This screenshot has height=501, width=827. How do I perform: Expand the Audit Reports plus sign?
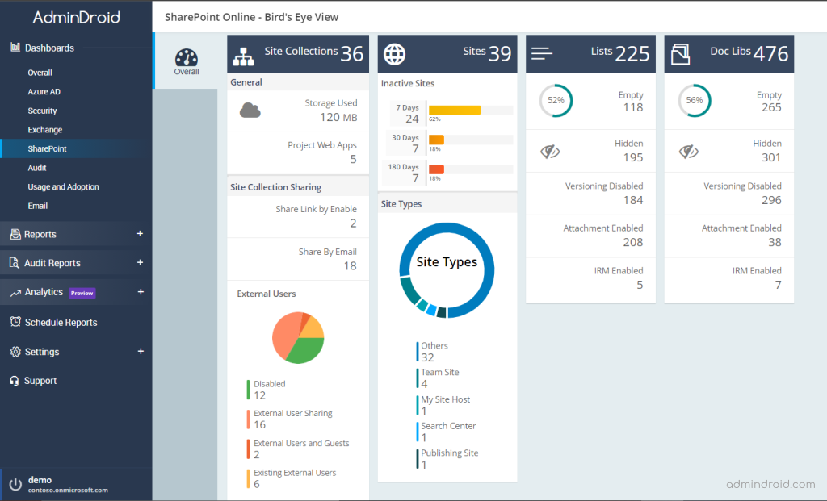pos(140,262)
